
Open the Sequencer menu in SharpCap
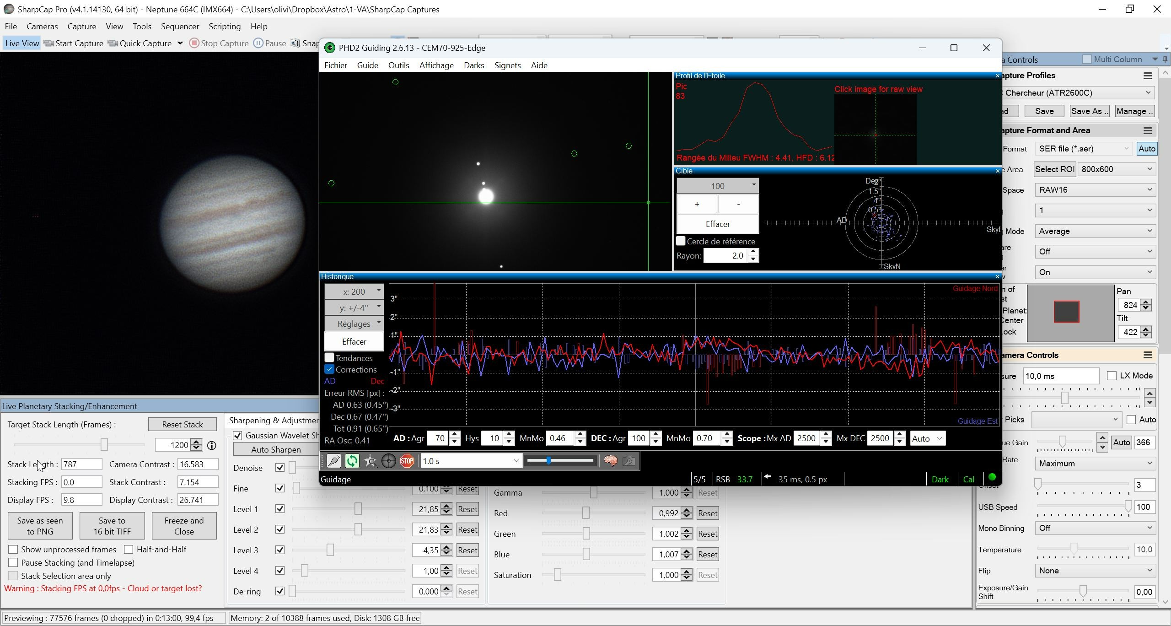coord(180,27)
